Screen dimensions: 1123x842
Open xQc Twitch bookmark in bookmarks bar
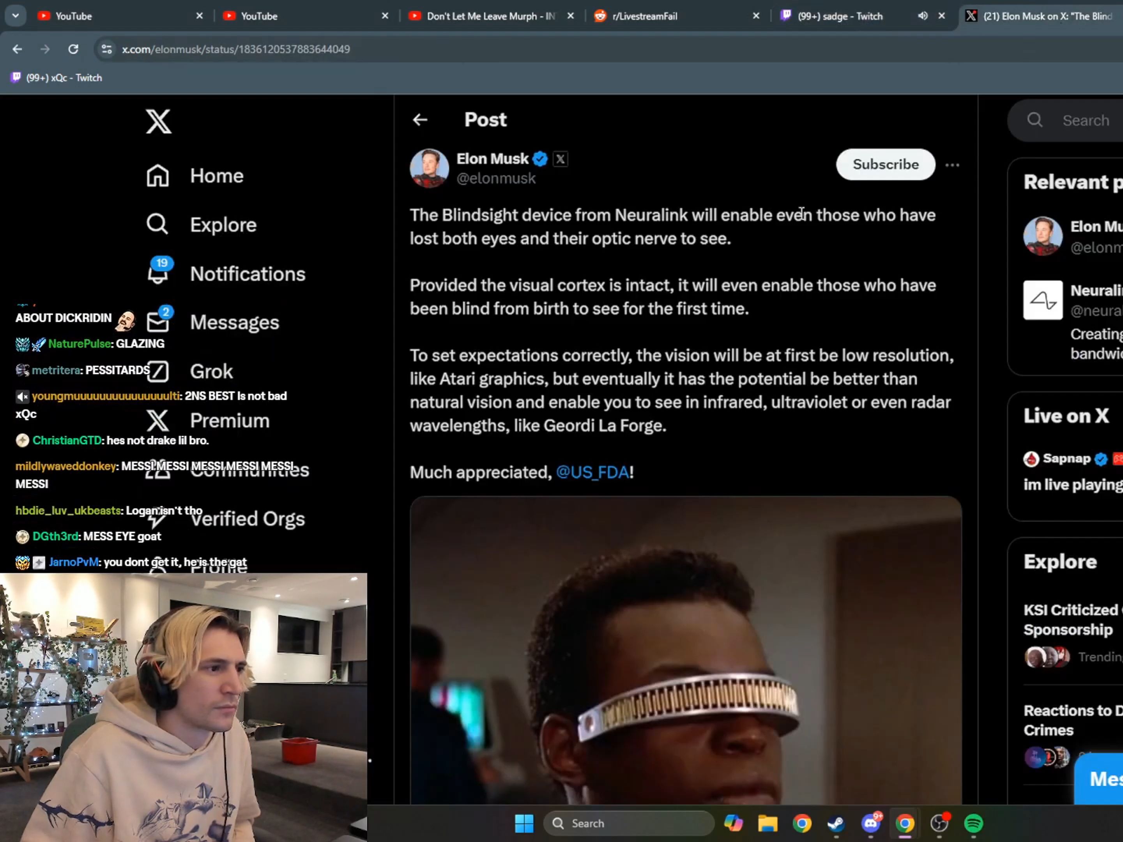[57, 78]
